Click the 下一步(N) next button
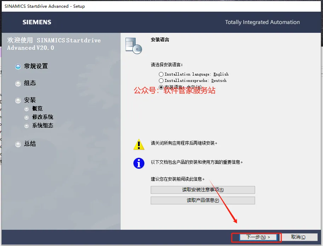The height and width of the screenshot is (246, 323). coord(258,237)
